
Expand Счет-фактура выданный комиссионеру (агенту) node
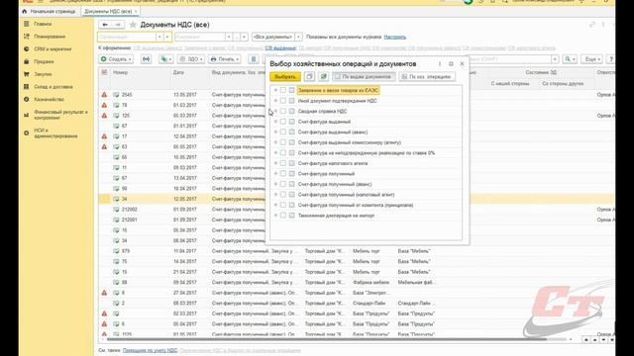click(275, 142)
